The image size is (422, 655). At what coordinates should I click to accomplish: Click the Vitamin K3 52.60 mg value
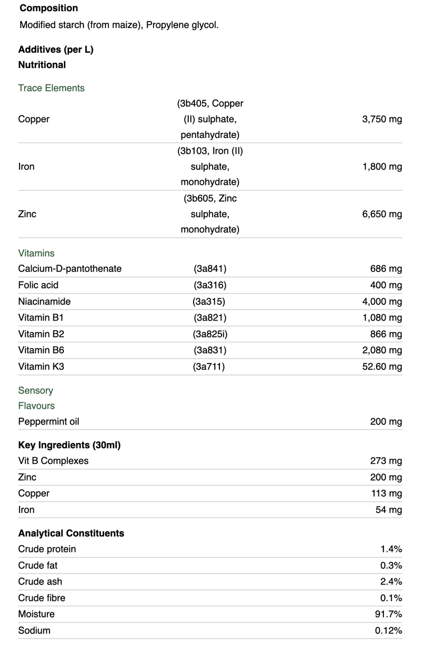point(382,367)
